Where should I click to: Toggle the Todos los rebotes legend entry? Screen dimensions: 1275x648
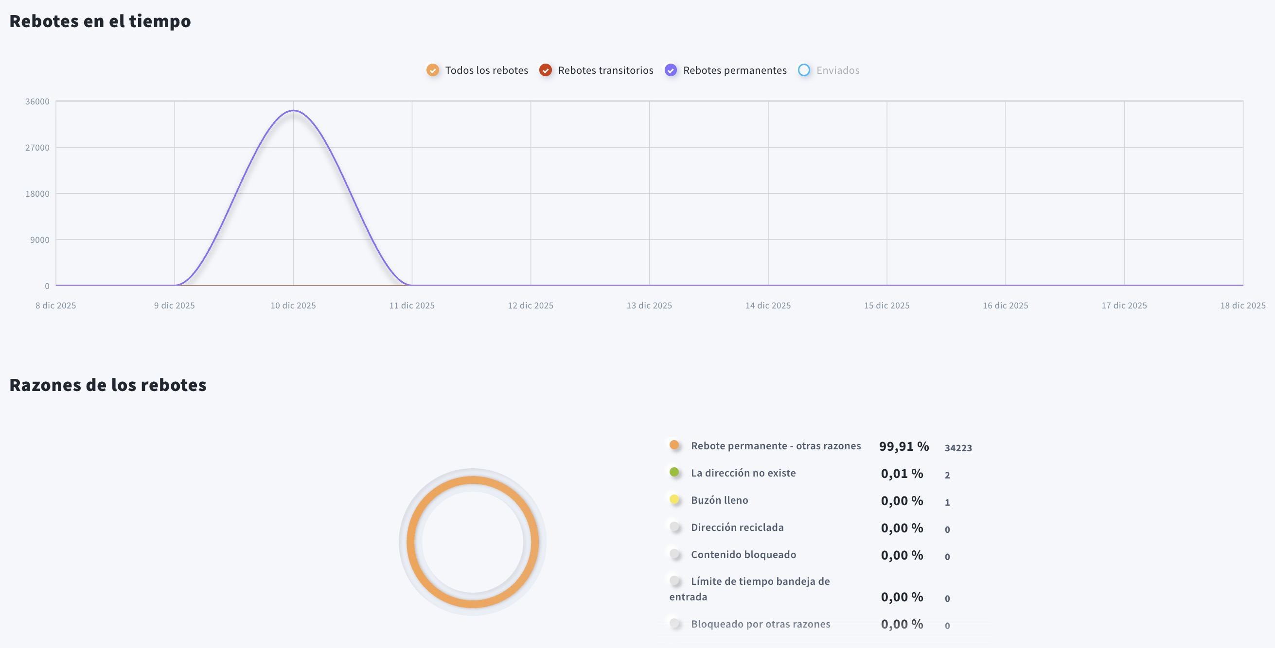coord(486,70)
